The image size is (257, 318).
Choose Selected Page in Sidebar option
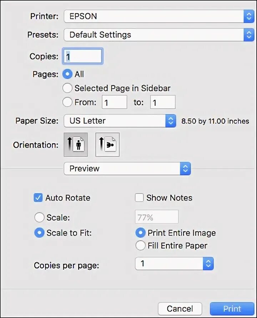pyautogui.click(x=67, y=88)
